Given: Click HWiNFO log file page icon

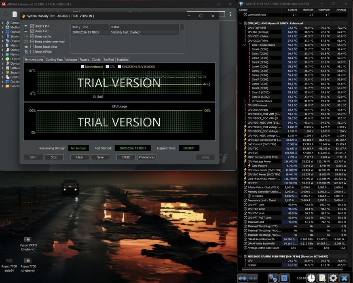Looking at the screenshot, I should point(322,278).
